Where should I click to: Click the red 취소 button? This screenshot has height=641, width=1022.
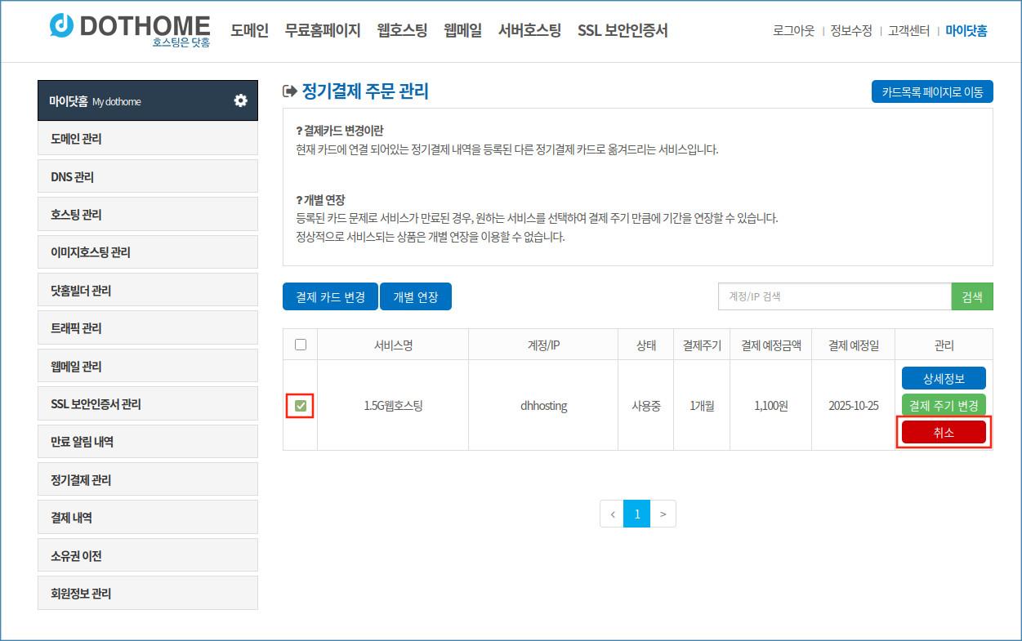tap(944, 433)
